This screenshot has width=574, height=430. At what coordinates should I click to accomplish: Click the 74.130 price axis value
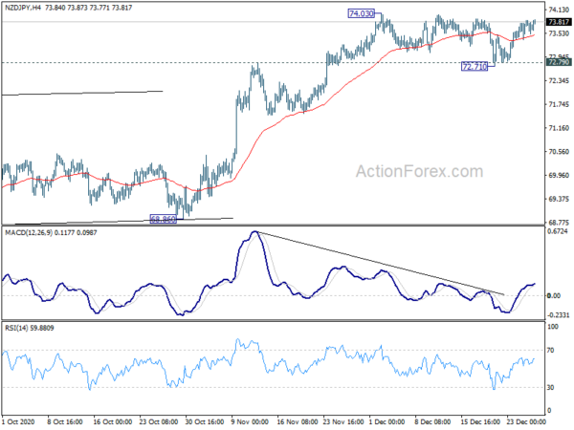pyautogui.click(x=559, y=10)
